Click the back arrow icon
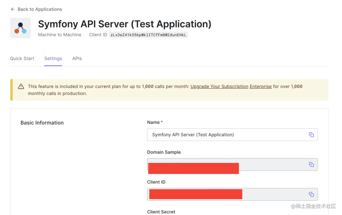 13,9
